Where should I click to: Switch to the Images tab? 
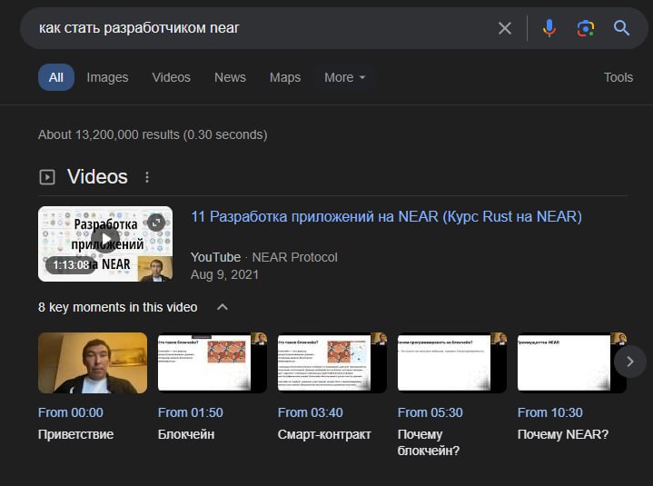107,77
